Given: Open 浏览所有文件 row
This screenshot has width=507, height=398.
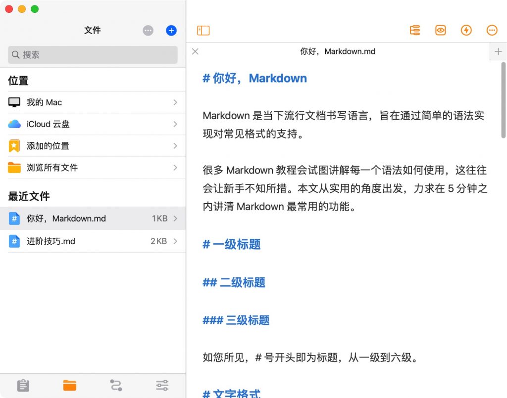Looking at the screenshot, I should (93, 168).
